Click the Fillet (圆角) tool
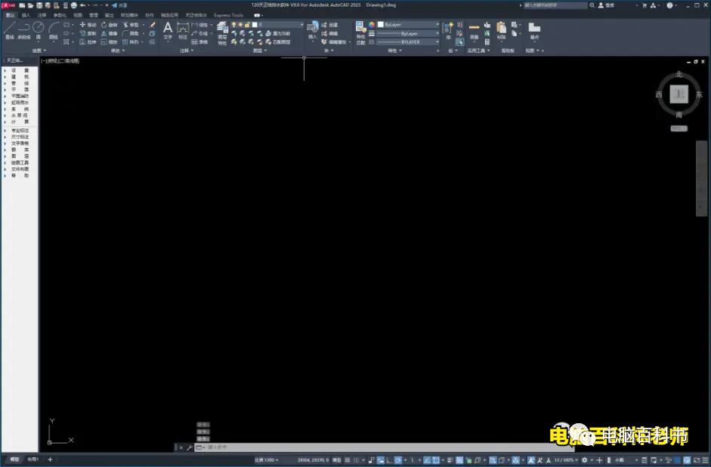The height and width of the screenshot is (467, 711). tap(131, 33)
